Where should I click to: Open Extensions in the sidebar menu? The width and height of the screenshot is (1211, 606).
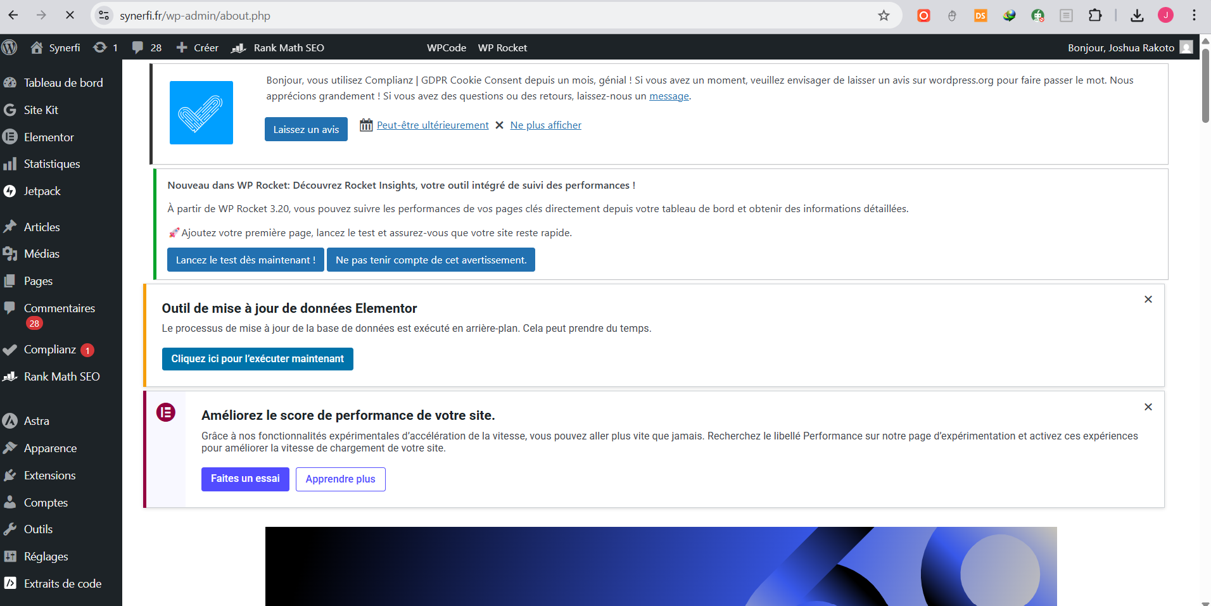(49, 476)
